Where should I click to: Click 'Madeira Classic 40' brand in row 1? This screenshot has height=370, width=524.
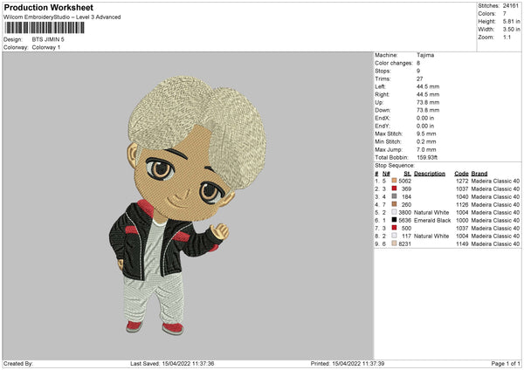tap(495, 181)
